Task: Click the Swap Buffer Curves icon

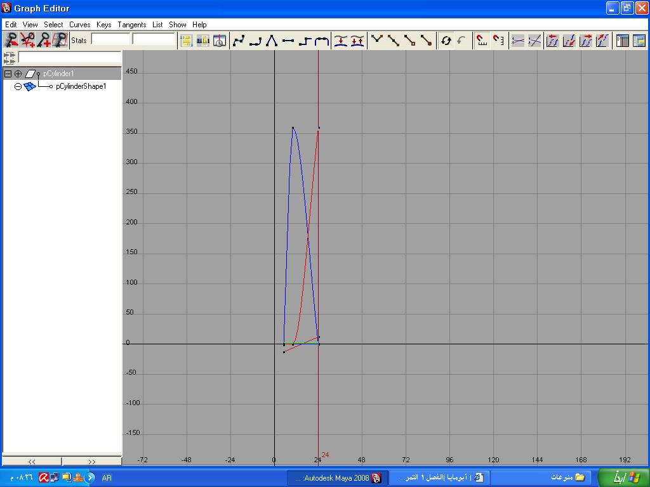Action: coord(357,41)
